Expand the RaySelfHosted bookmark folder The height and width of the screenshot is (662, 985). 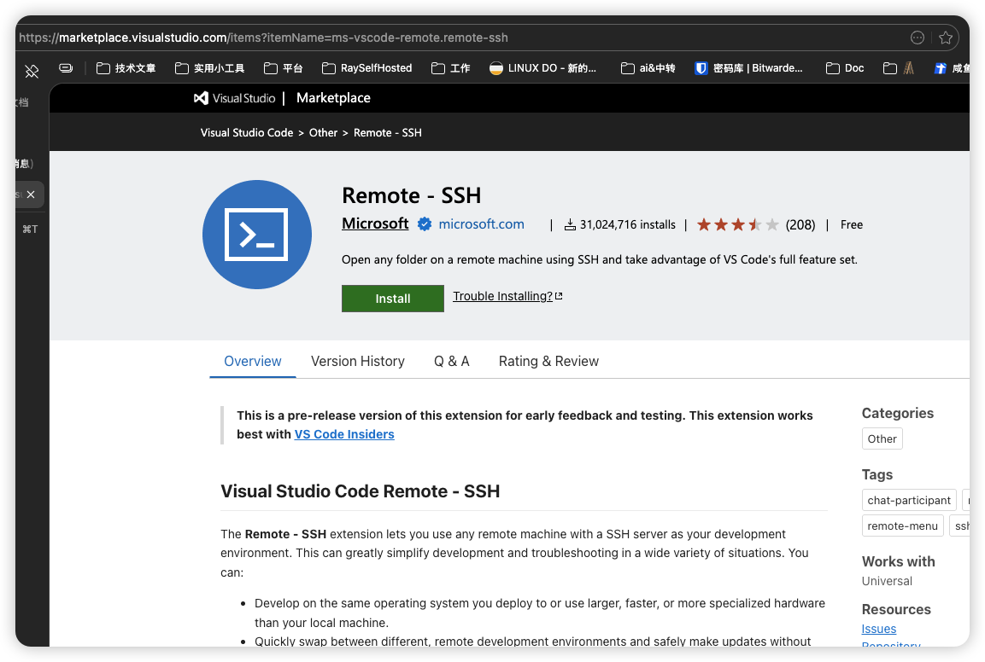click(366, 68)
